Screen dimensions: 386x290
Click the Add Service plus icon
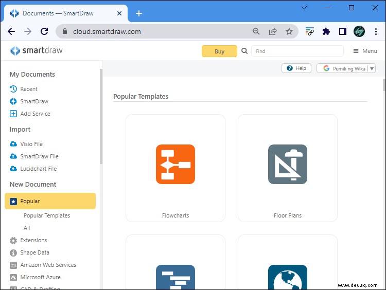(x=13, y=114)
